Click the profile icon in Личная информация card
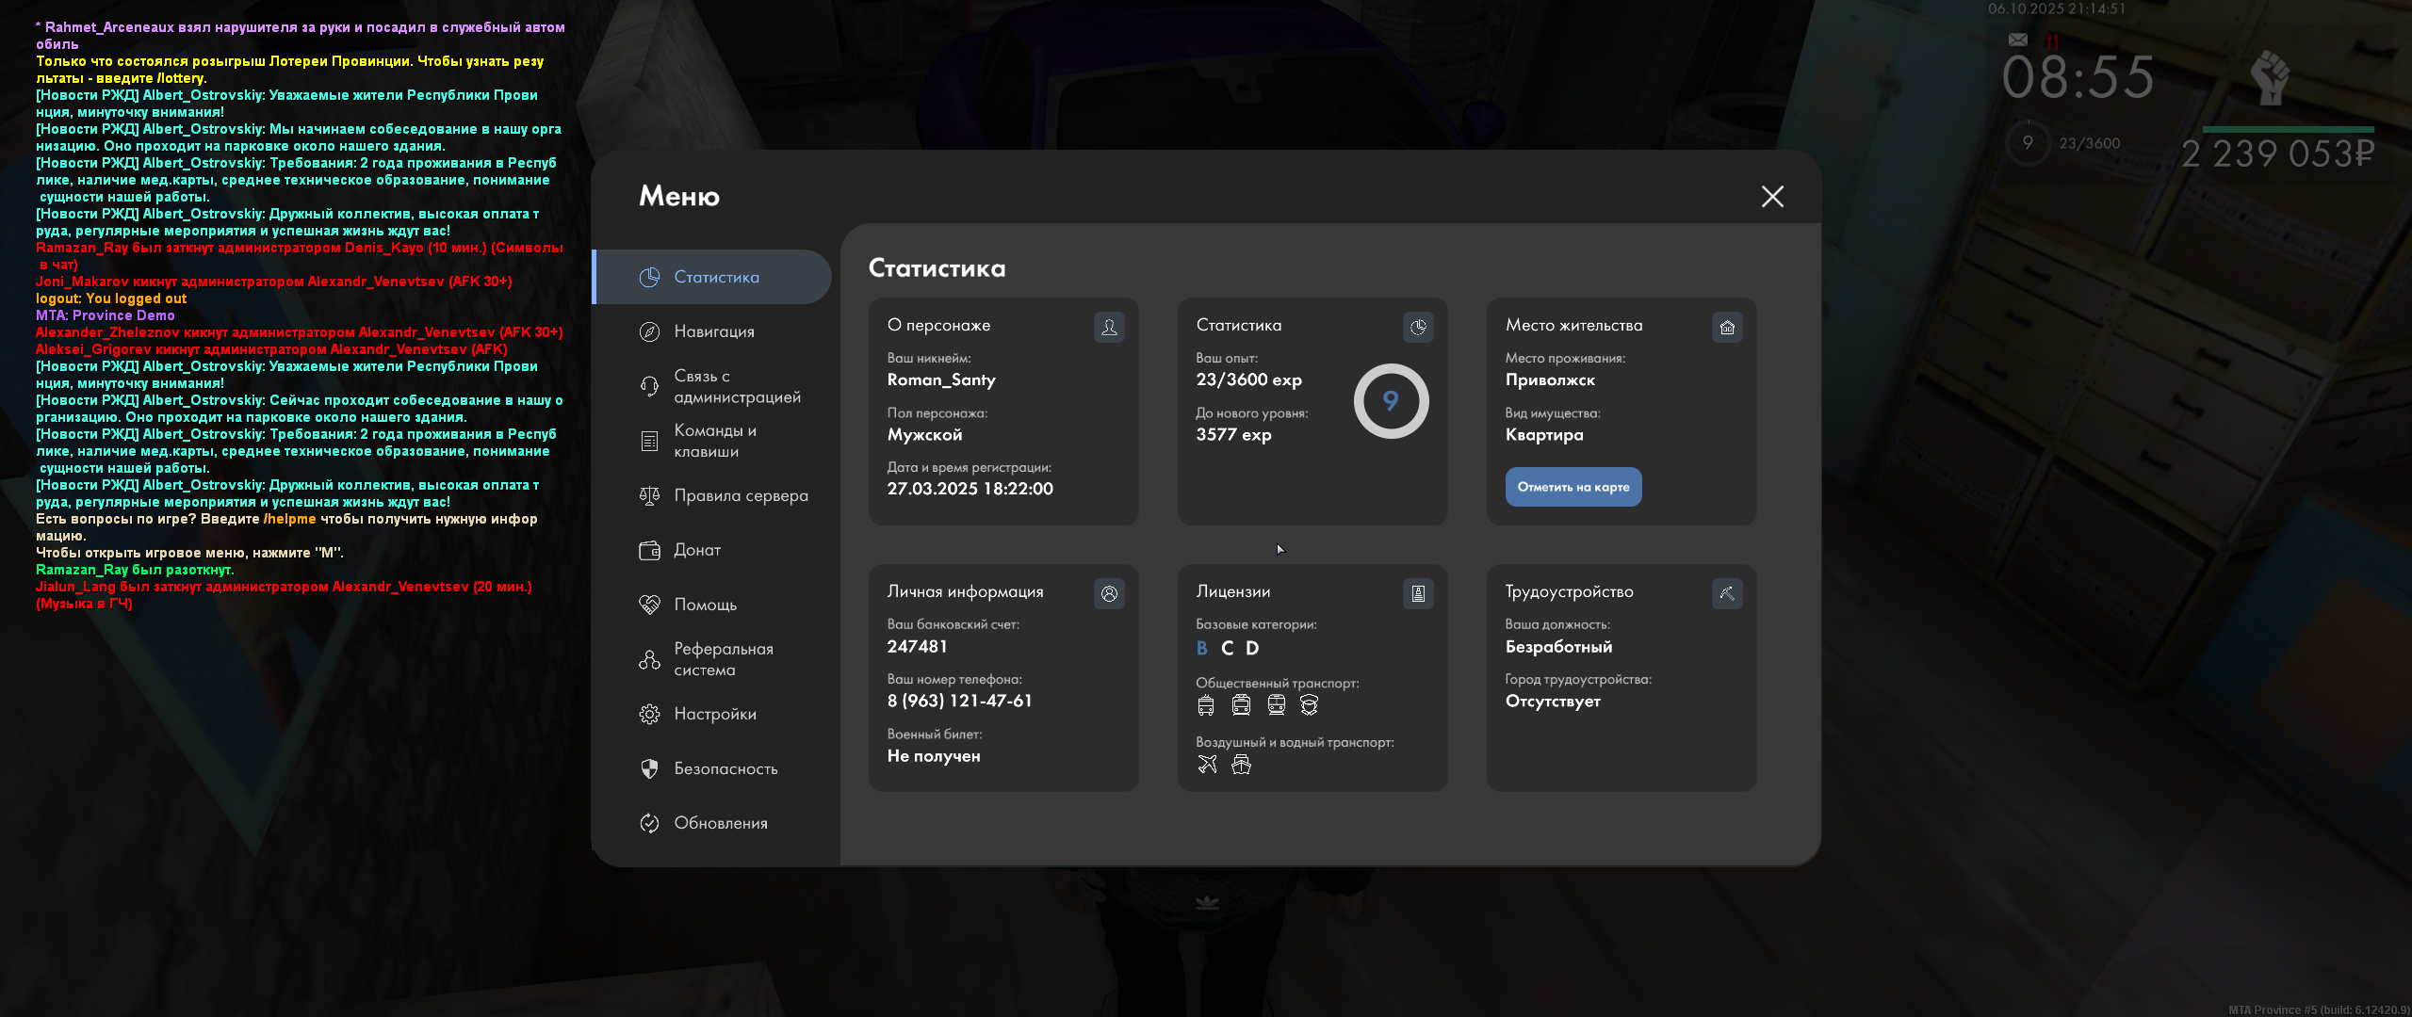Viewport: 2412px width, 1017px height. coord(1109,593)
